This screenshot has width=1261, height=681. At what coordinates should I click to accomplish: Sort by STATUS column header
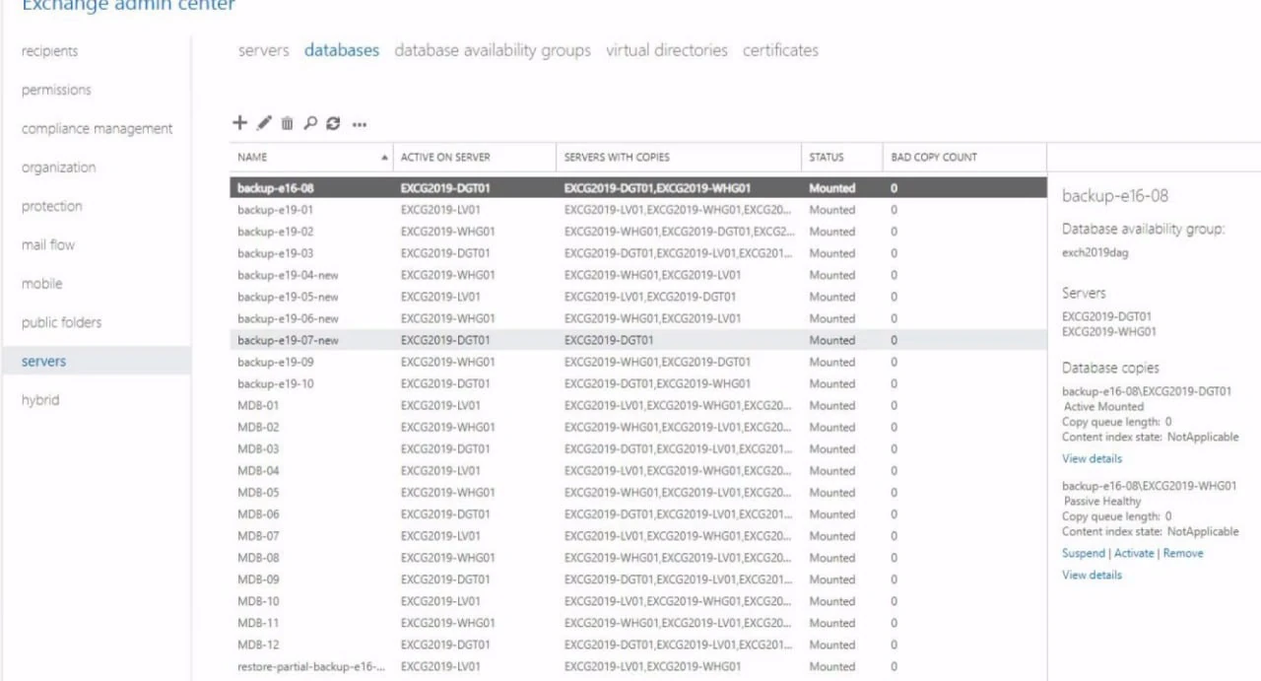[x=841, y=158]
